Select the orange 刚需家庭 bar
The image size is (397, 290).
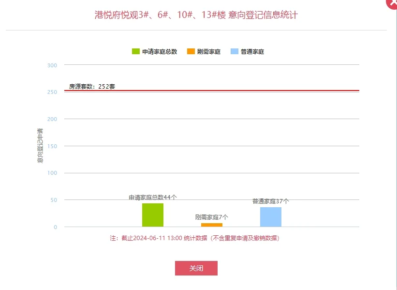tap(212, 225)
